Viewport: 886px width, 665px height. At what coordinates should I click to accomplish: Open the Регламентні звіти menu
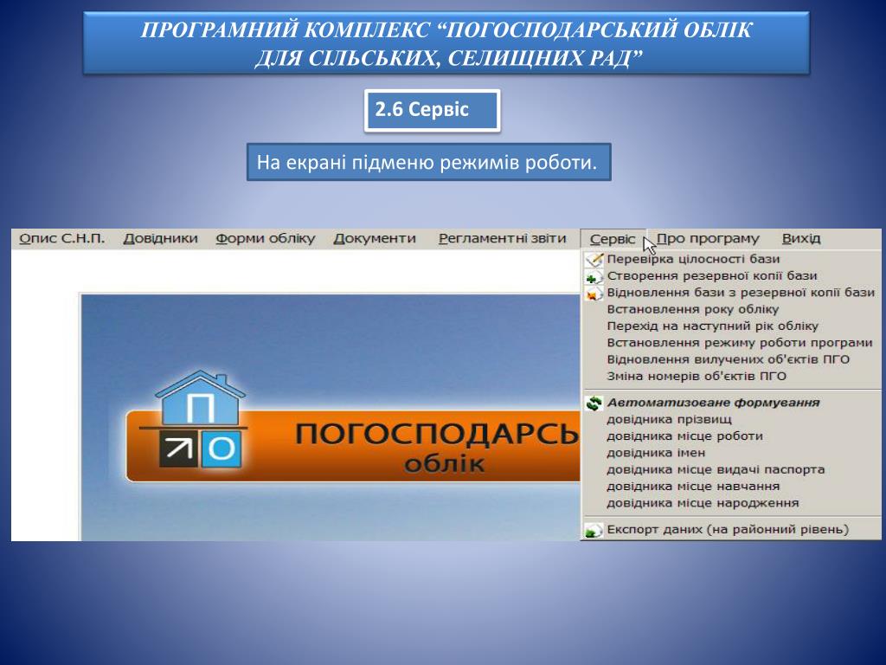point(503,239)
